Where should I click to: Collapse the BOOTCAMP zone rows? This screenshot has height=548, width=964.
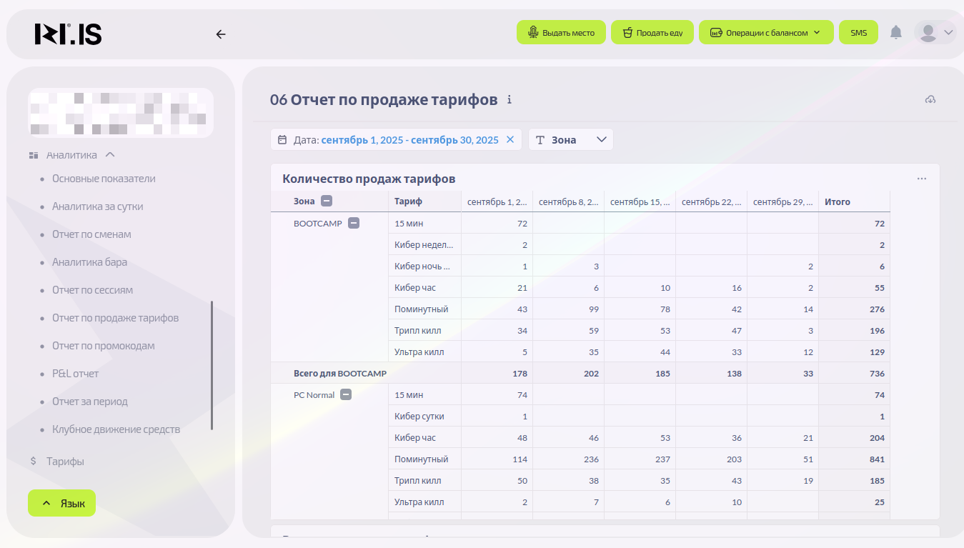coord(353,223)
